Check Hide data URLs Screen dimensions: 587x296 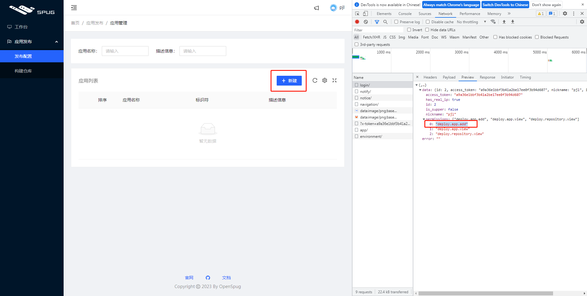pos(427,30)
